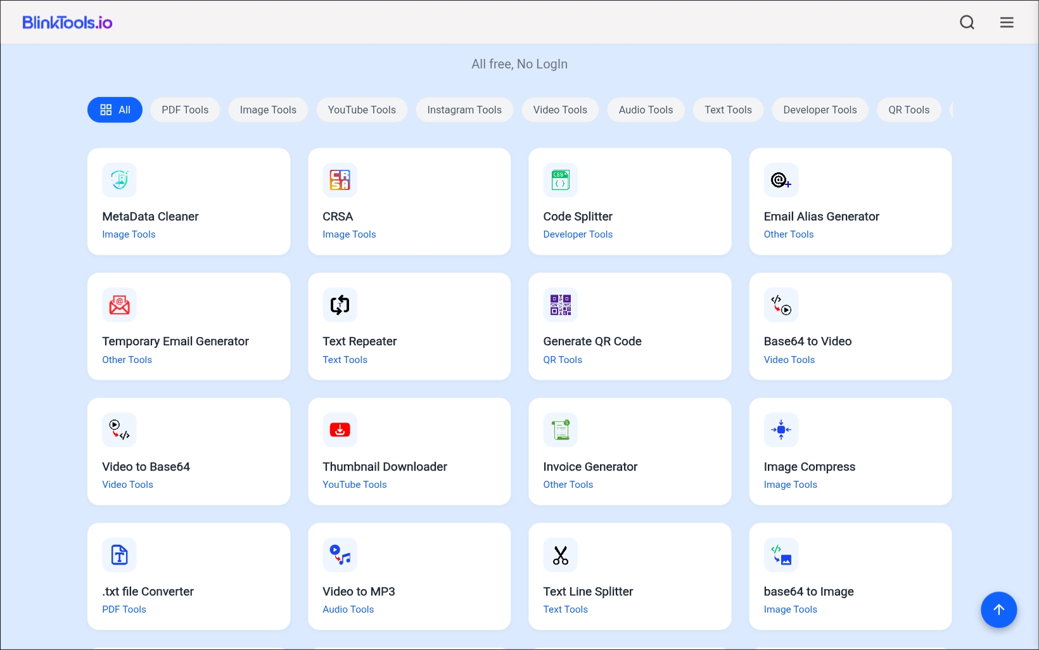Click the MetaData Cleaner shield icon
This screenshot has height=650, width=1039.
pos(119,180)
